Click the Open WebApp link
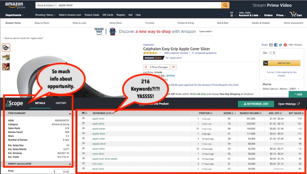307x174 pixels. click(x=287, y=104)
